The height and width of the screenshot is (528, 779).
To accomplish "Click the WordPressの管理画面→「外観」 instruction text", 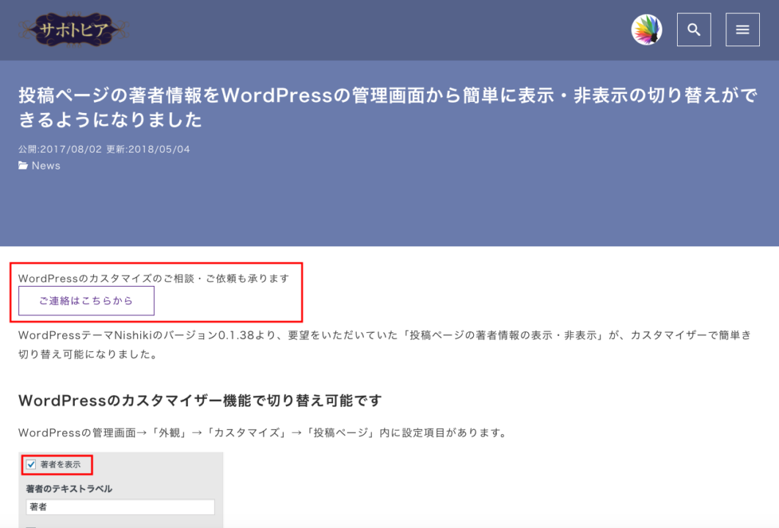I will coord(263,433).
